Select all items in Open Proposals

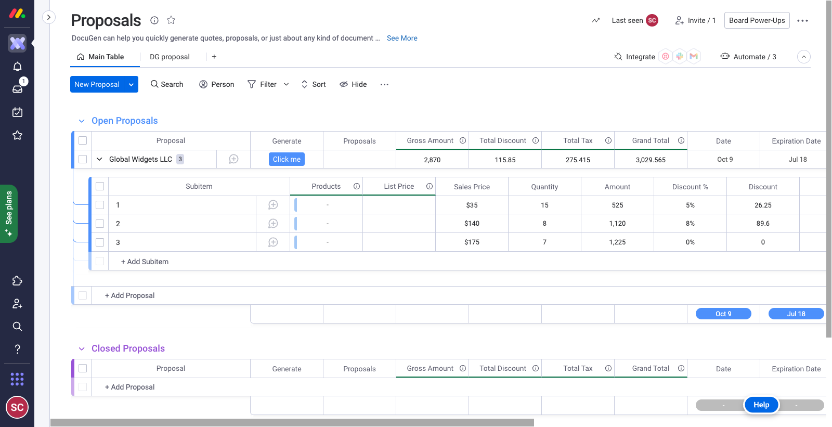point(83,140)
